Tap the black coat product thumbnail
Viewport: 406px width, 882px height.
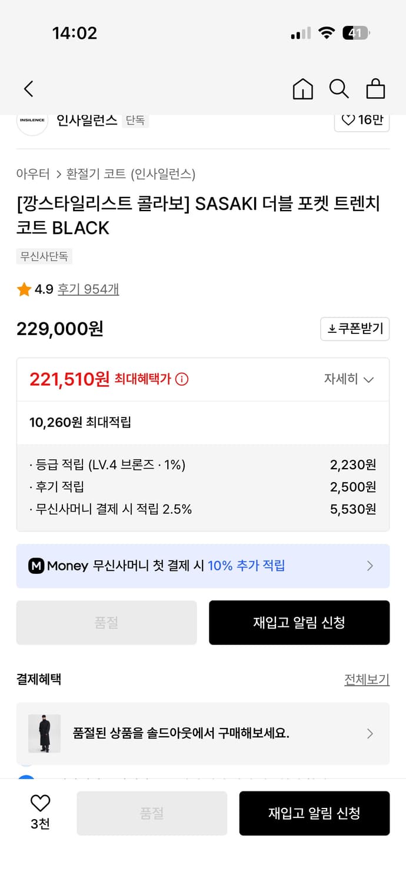click(45, 733)
